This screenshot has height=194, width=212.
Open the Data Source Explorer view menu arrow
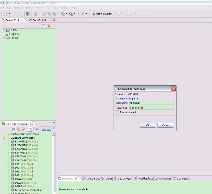click(x=54, y=128)
